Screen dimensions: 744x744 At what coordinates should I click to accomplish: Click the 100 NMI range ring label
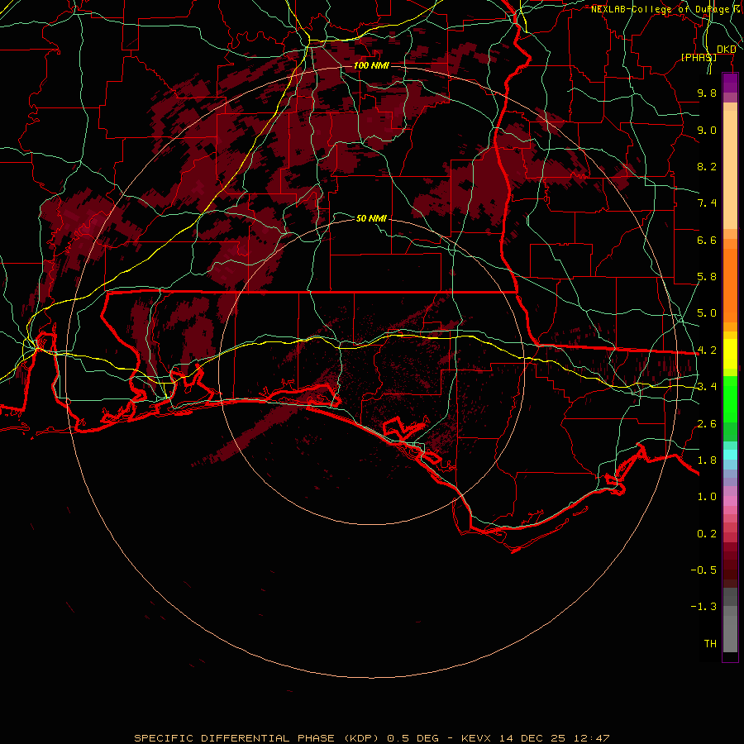pyautogui.click(x=371, y=65)
